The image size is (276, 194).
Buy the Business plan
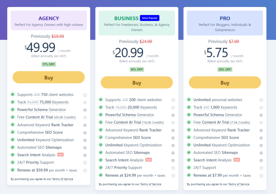click(x=137, y=82)
